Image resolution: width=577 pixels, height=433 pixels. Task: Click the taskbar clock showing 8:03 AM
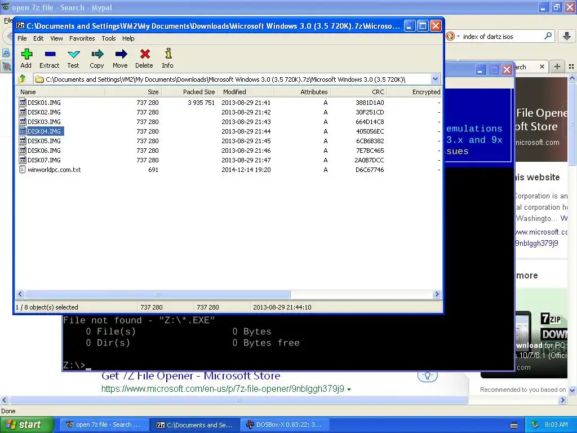[x=556, y=425]
